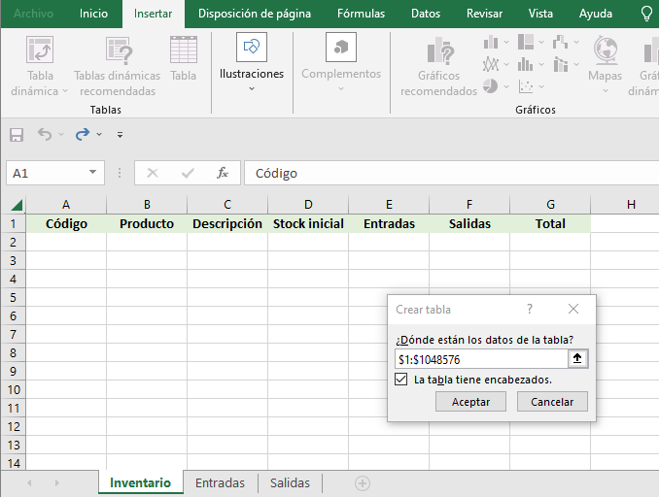The width and height of the screenshot is (659, 497).
Task: Expand the Mapas dropdown chevron
Action: pyautogui.click(x=606, y=90)
